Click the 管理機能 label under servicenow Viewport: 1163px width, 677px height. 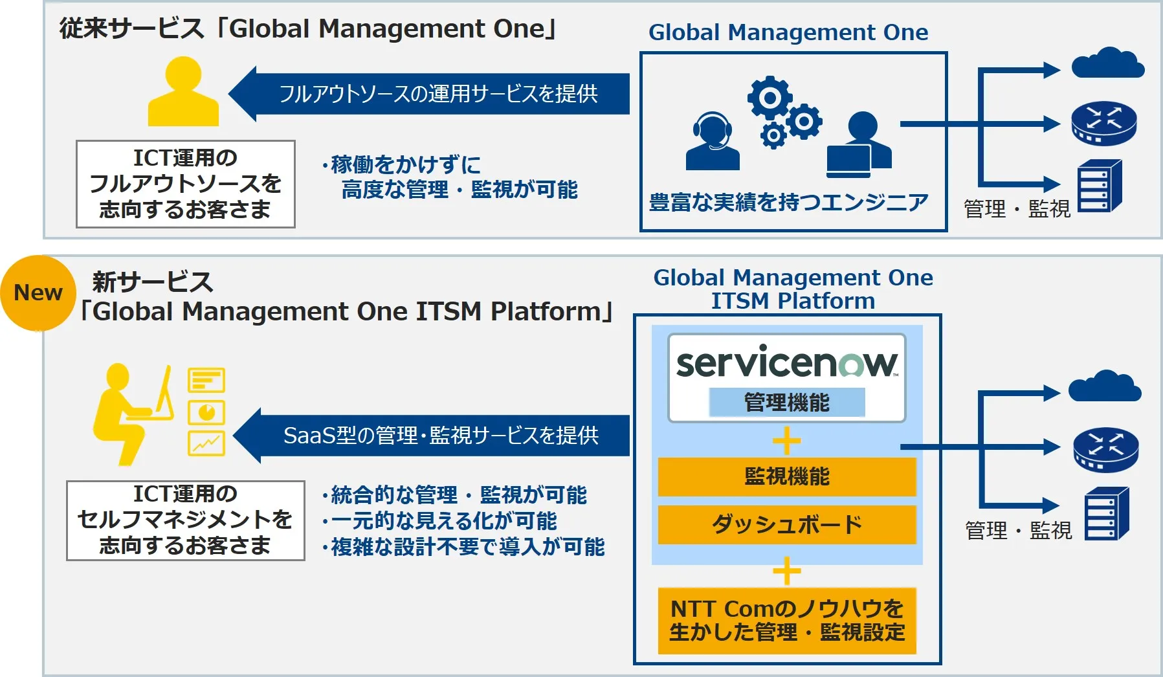(786, 403)
